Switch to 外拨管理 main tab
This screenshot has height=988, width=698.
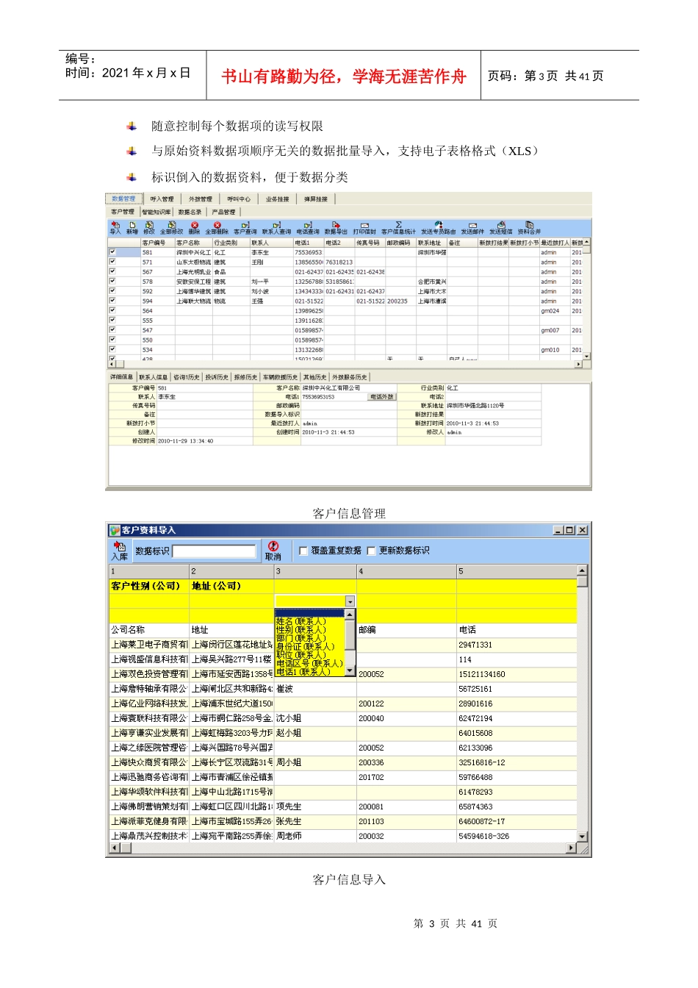[x=200, y=199]
